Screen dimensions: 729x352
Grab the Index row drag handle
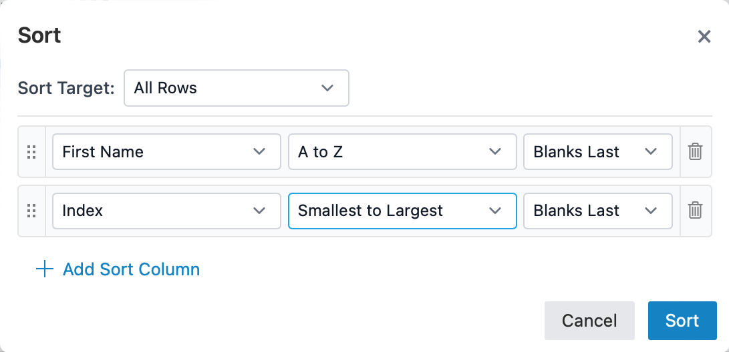pos(31,211)
